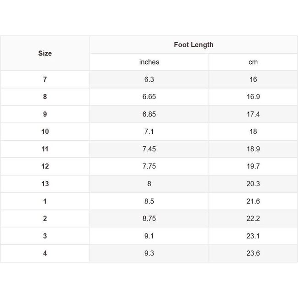Click the size 7 row label
This screenshot has width=298, height=298.
(45, 79)
